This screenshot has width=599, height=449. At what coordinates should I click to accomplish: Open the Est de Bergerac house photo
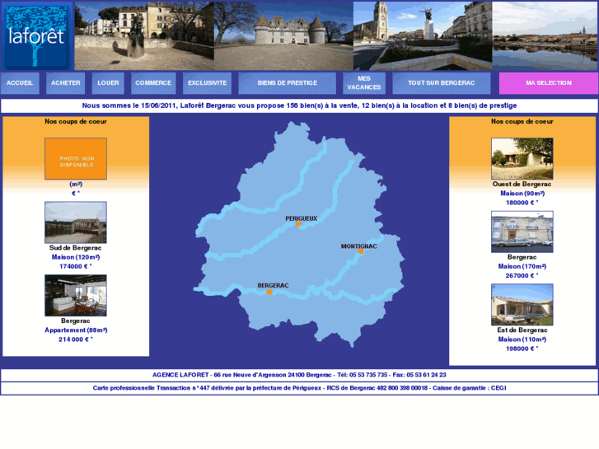point(522,305)
